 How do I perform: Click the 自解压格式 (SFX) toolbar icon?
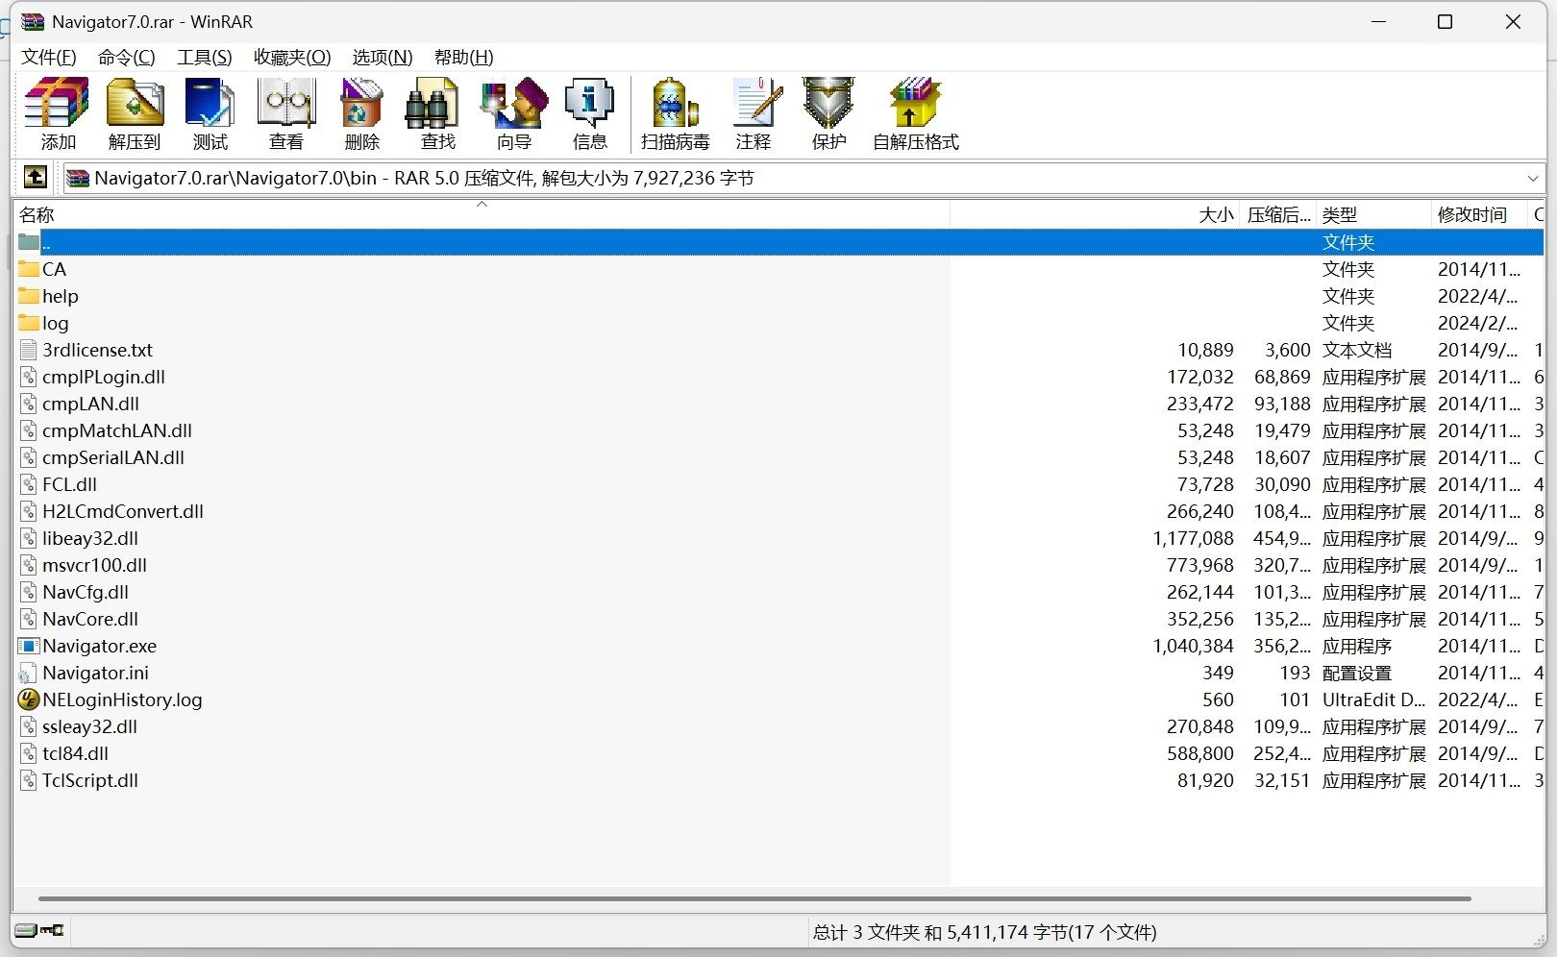pyautogui.click(x=915, y=104)
